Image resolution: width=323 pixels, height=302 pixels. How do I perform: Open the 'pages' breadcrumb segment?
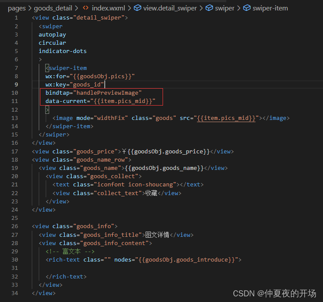tap(17, 8)
